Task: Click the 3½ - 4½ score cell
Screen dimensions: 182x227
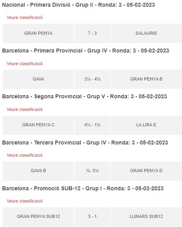Action: 92,79
